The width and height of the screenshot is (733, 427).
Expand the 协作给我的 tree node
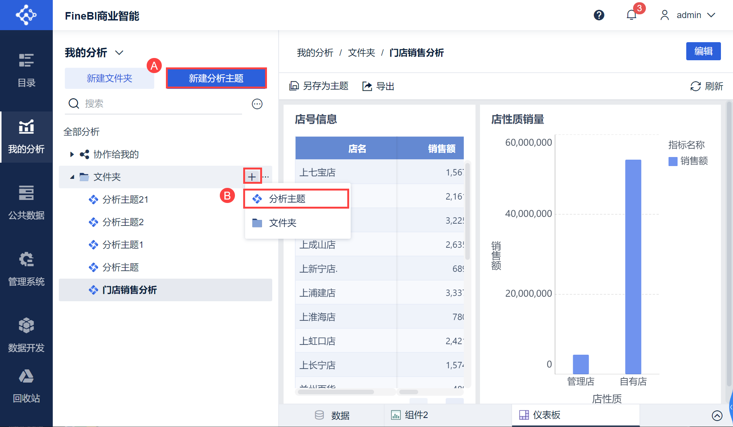[x=72, y=154]
